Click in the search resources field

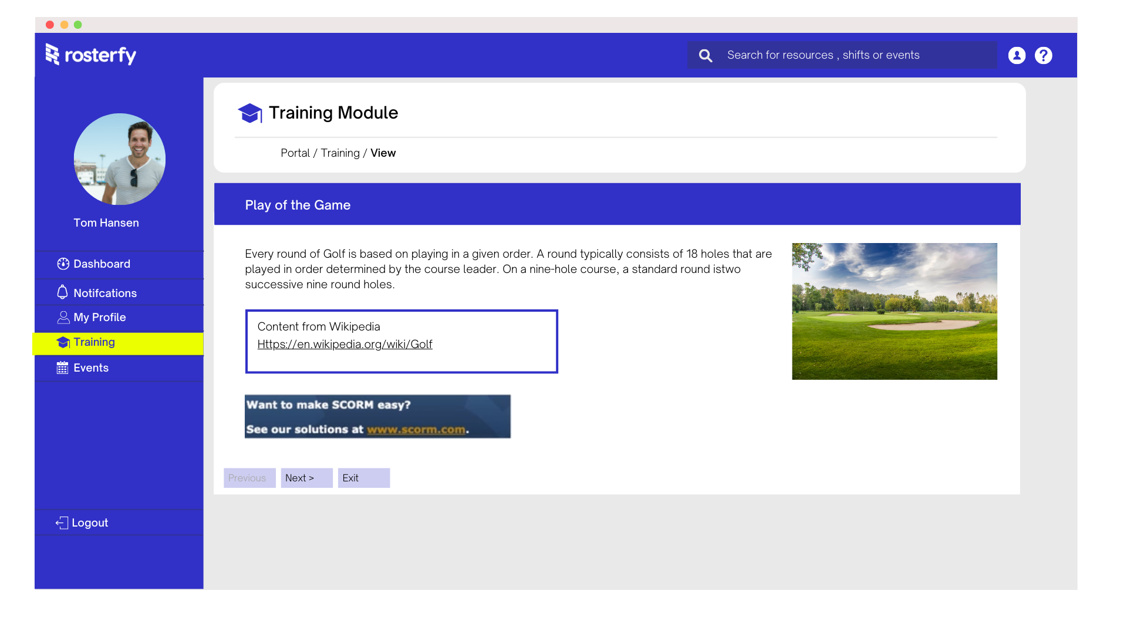842,55
